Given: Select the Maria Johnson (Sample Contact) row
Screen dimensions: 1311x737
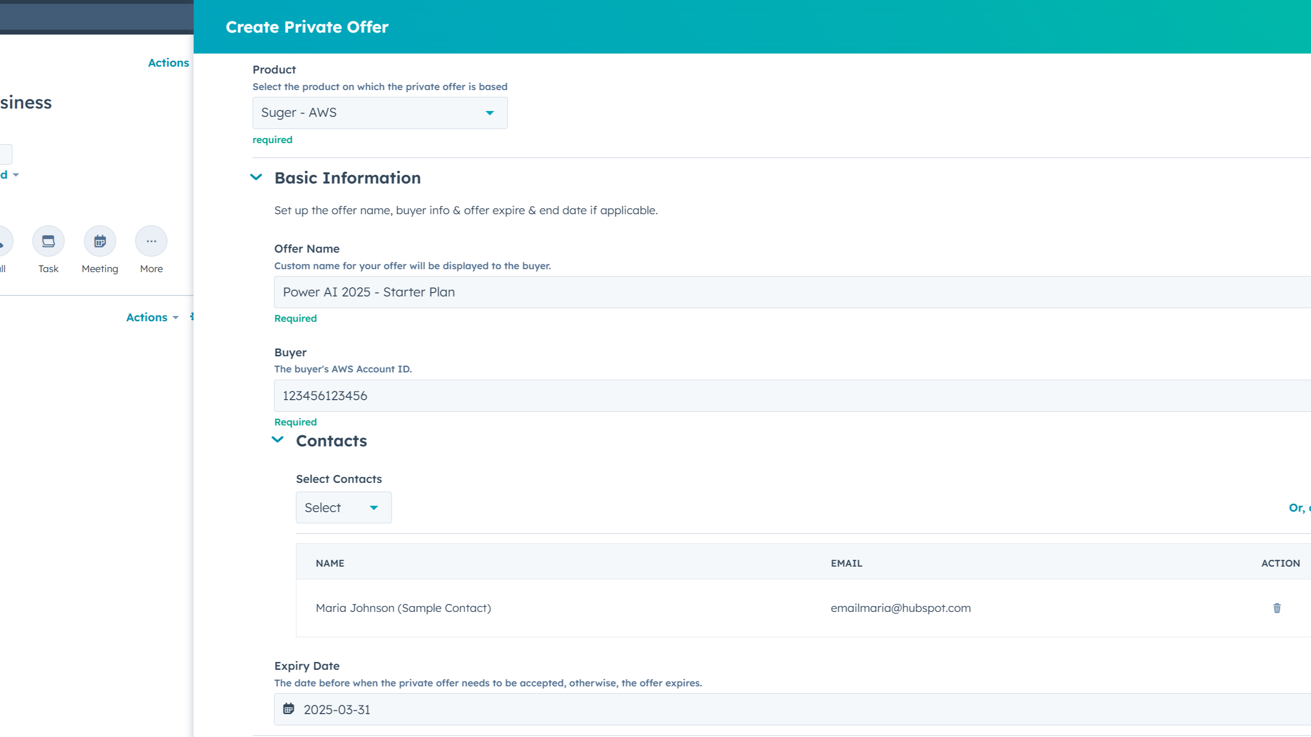Looking at the screenshot, I should [x=403, y=608].
